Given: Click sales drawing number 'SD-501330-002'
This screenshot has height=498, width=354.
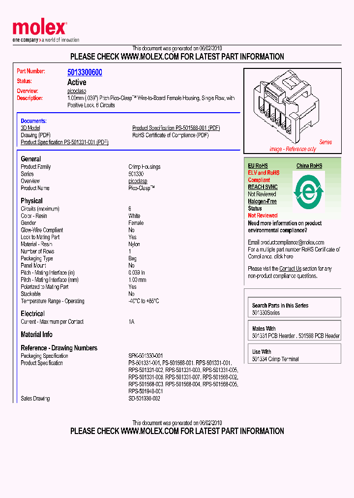Looking at the screenshot, I should (145, 399).
